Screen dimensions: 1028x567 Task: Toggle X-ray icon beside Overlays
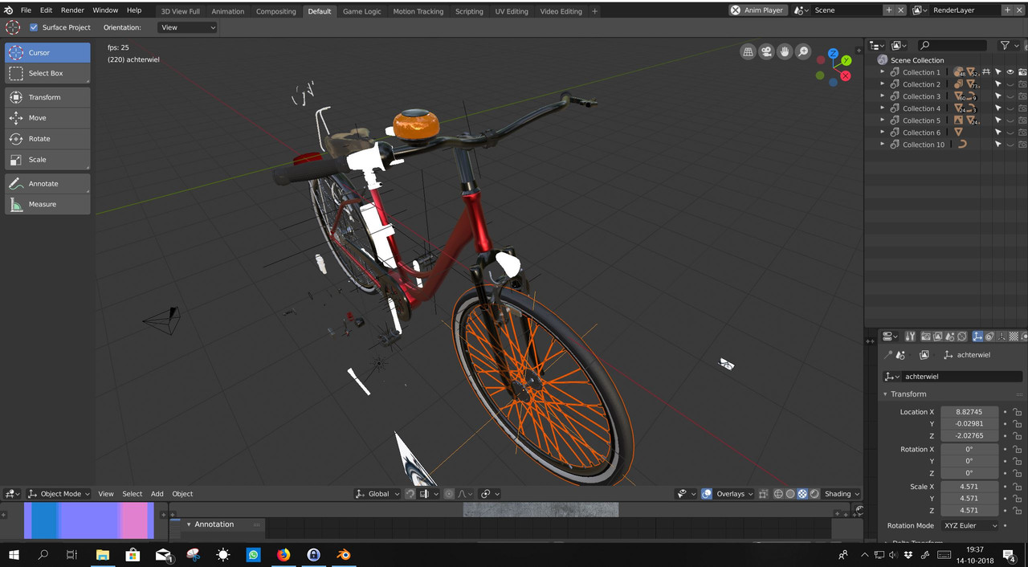tap(762, 494)
